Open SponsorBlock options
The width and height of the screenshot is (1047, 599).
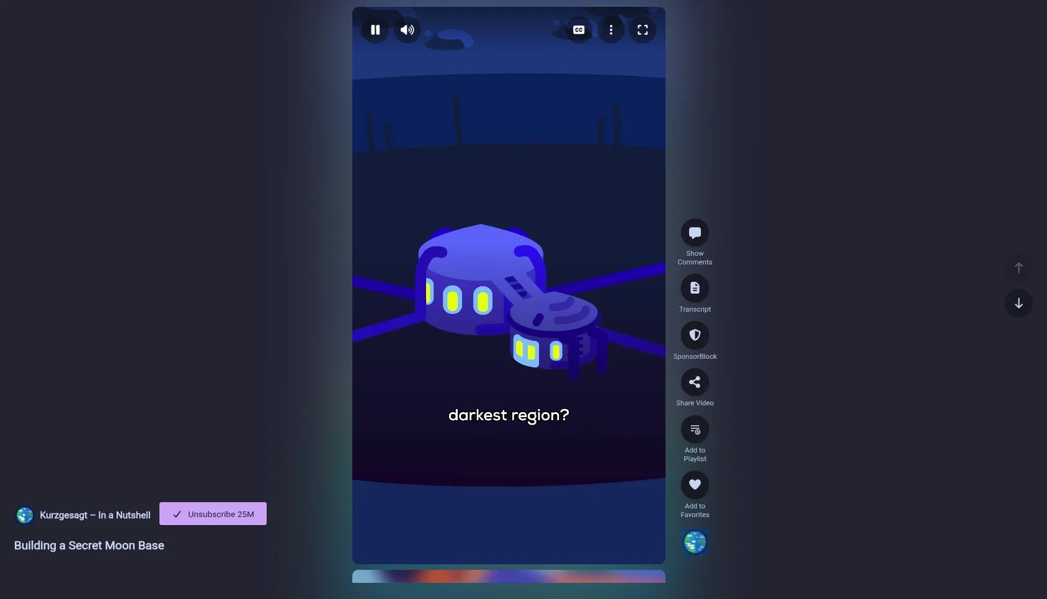point(695,335)
